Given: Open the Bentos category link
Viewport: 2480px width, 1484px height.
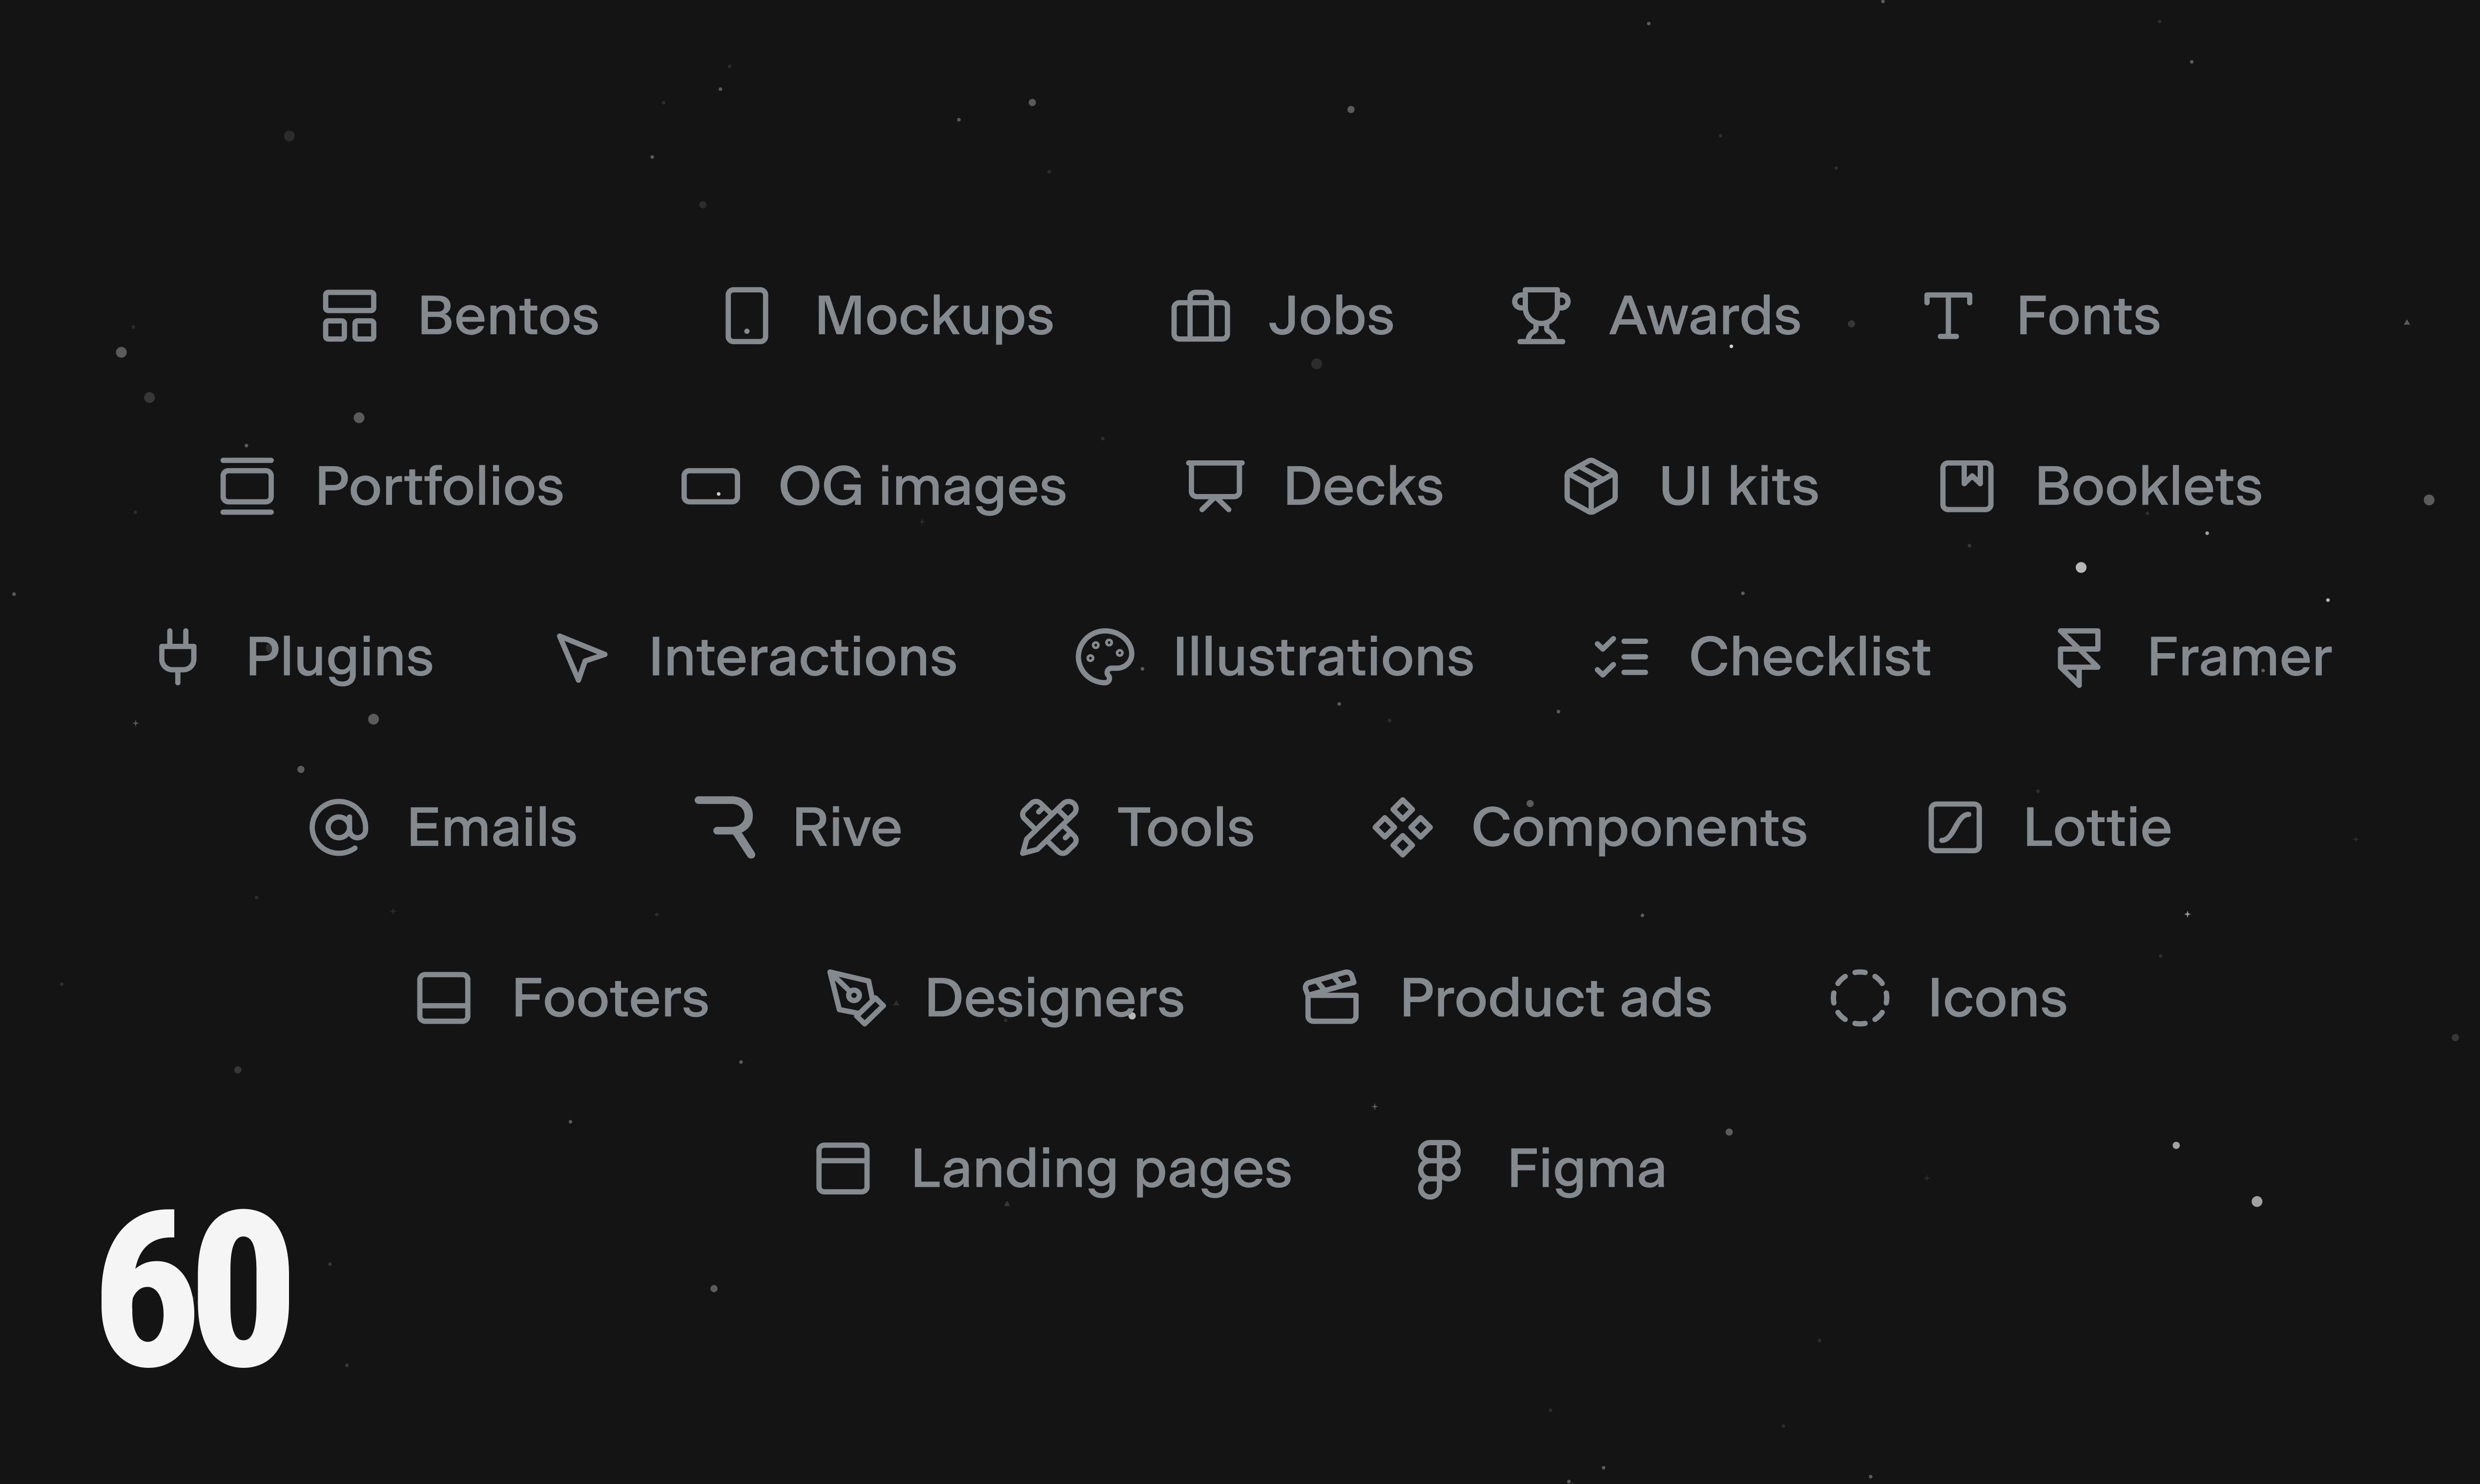Looking at the screenshot, I should [x=508, y=316].
